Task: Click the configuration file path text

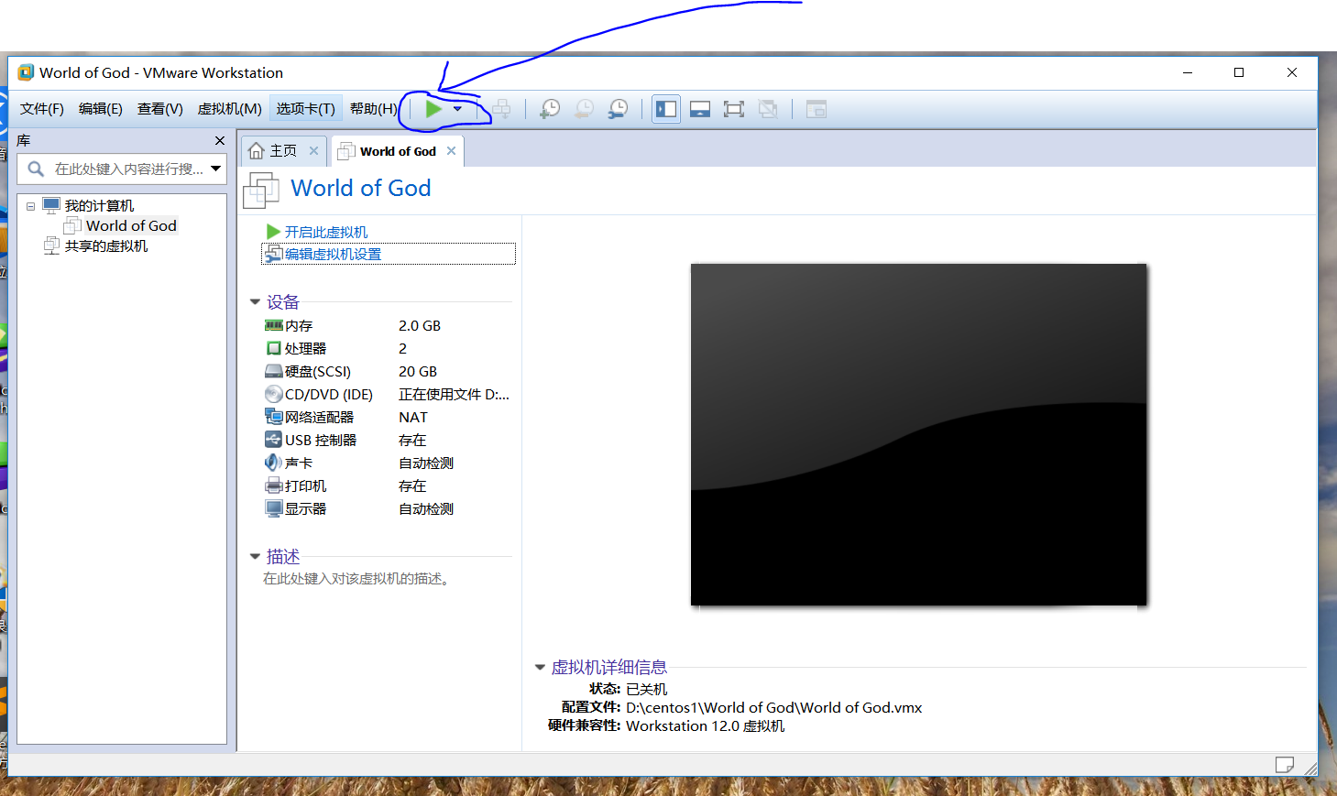Action: pyautogui.click(x=774, y=708)
